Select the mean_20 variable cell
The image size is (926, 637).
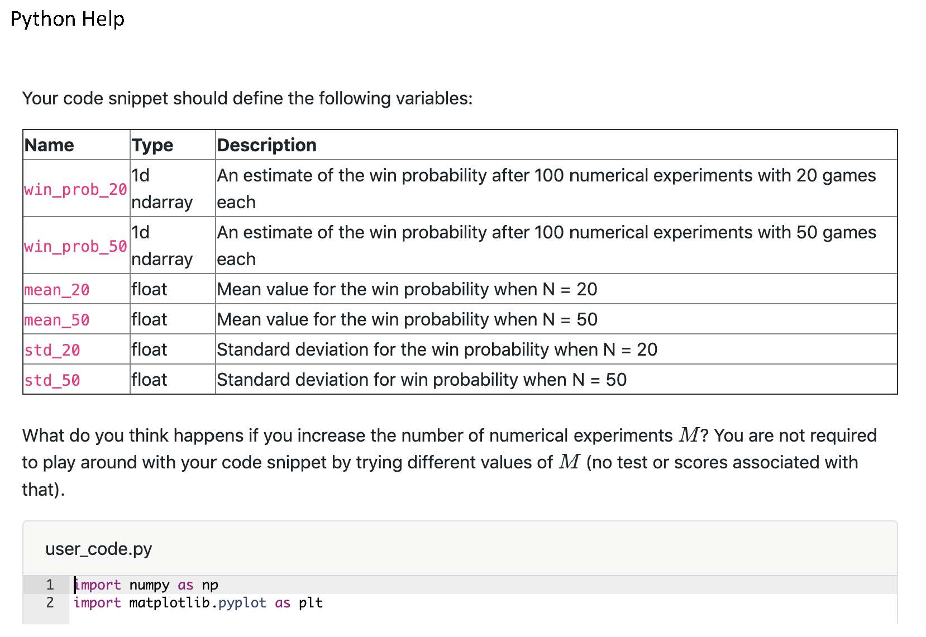(57, 290)
